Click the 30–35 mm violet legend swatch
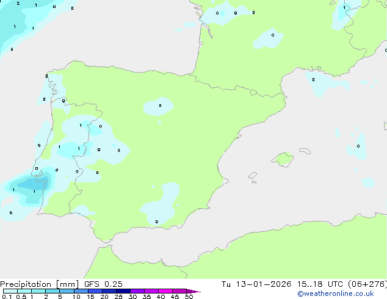The image size is (387, 299). (137, 291)
